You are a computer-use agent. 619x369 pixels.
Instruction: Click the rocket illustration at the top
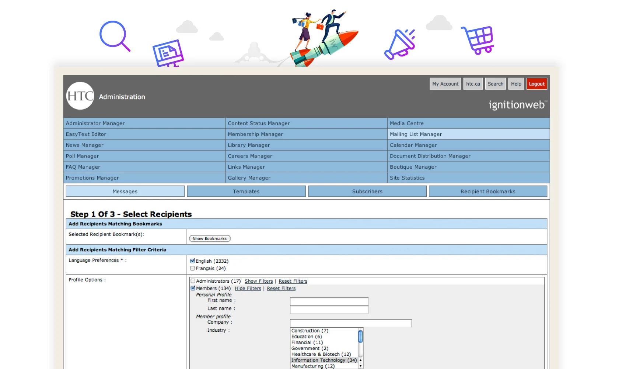(x=324, y=41)
